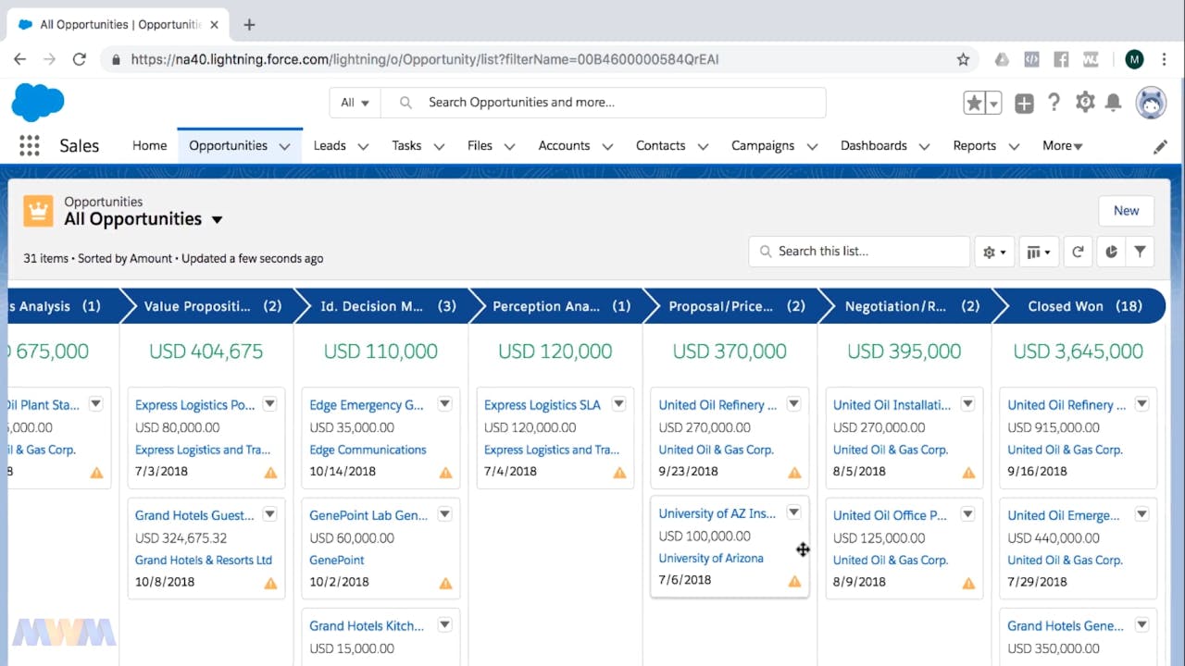Go to the Dashboards tab
This screenshot has width=1185, height=666.
873,146
